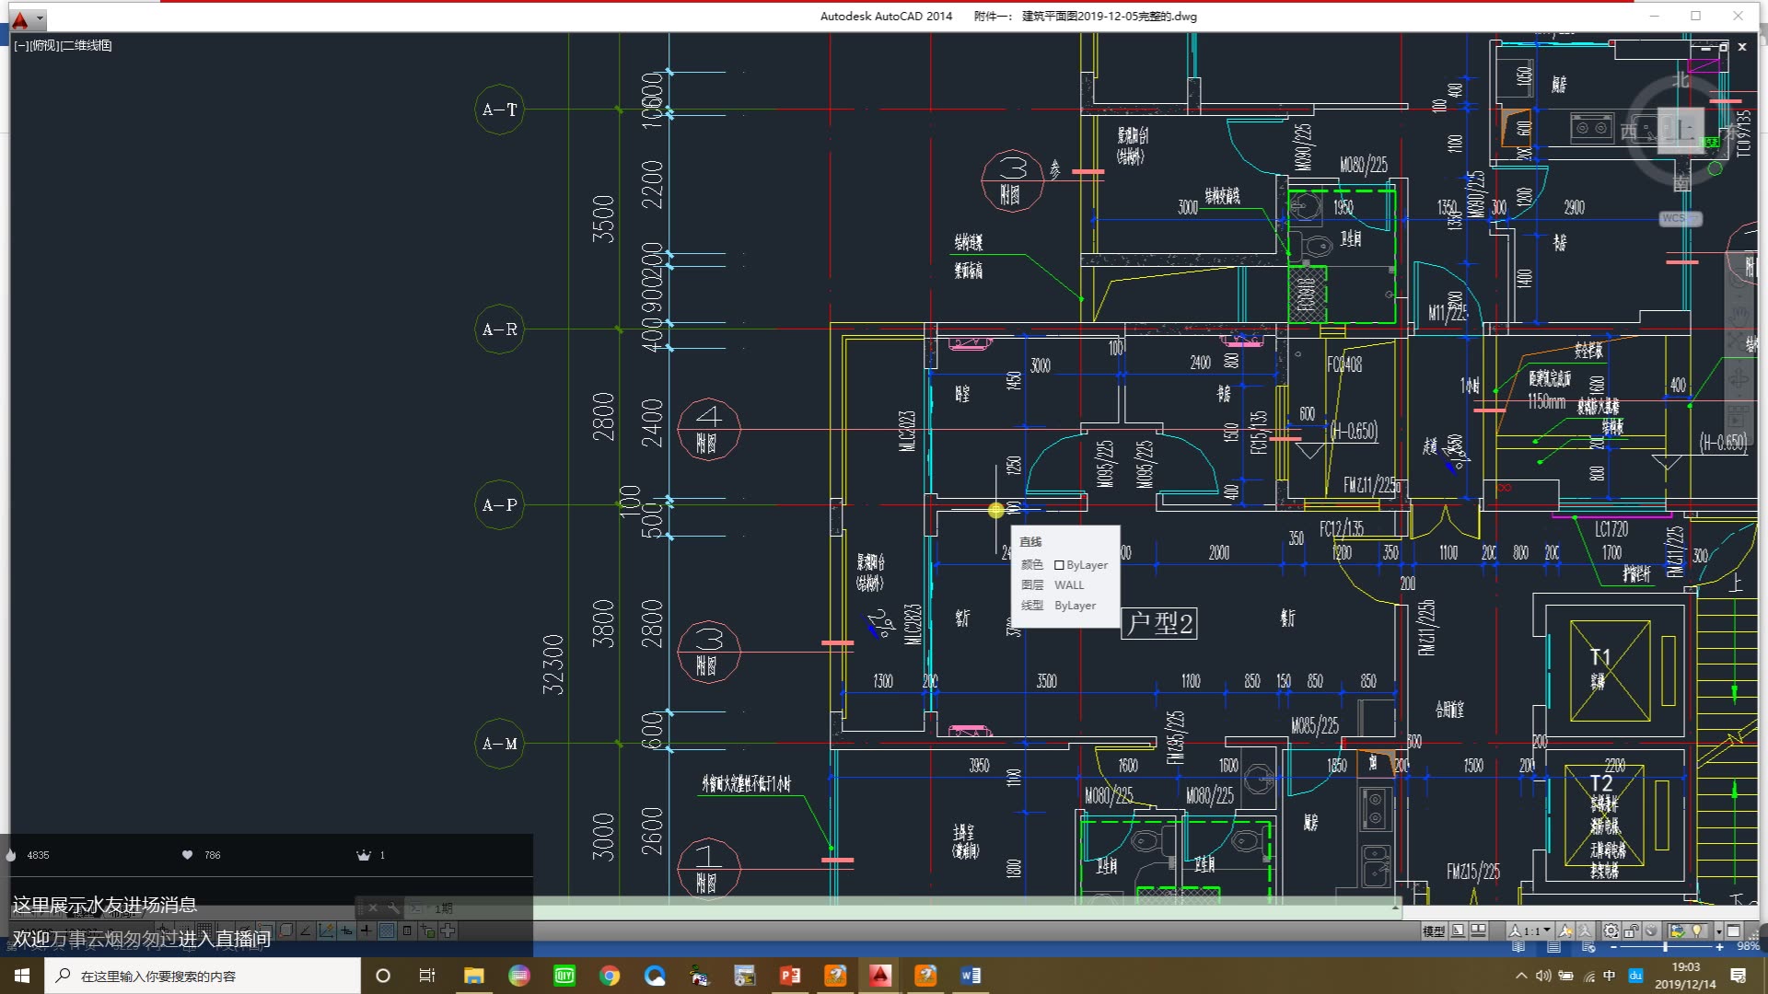1768x994 pixels.
Task: Click the Windows search box
Action: coord(203,976)
